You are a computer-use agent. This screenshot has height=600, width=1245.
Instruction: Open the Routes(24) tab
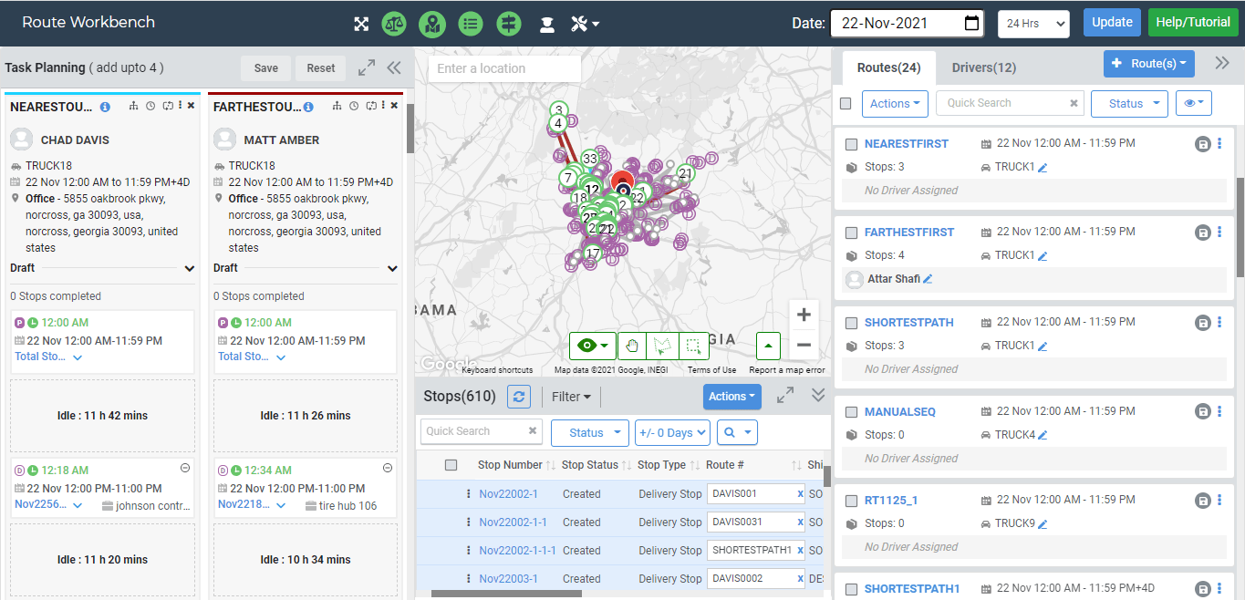889,67
